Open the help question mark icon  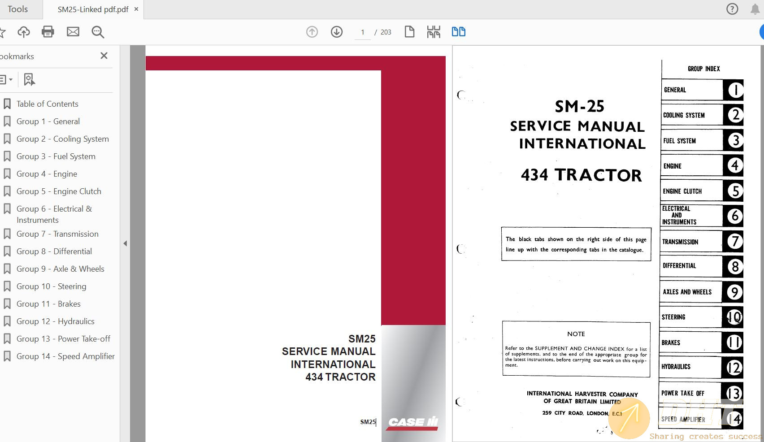(732, 9)
